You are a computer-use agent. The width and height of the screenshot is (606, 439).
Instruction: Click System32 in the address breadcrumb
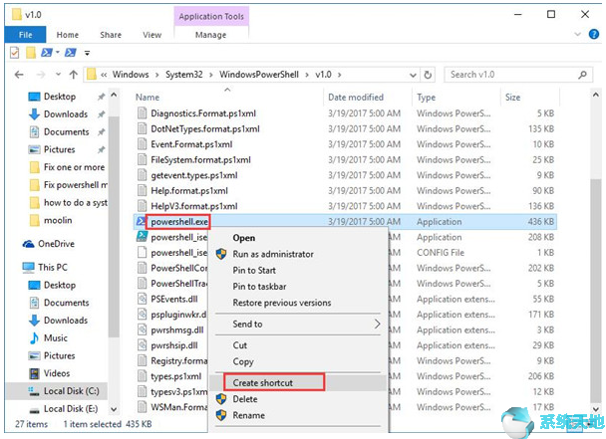tap(184, 75)
